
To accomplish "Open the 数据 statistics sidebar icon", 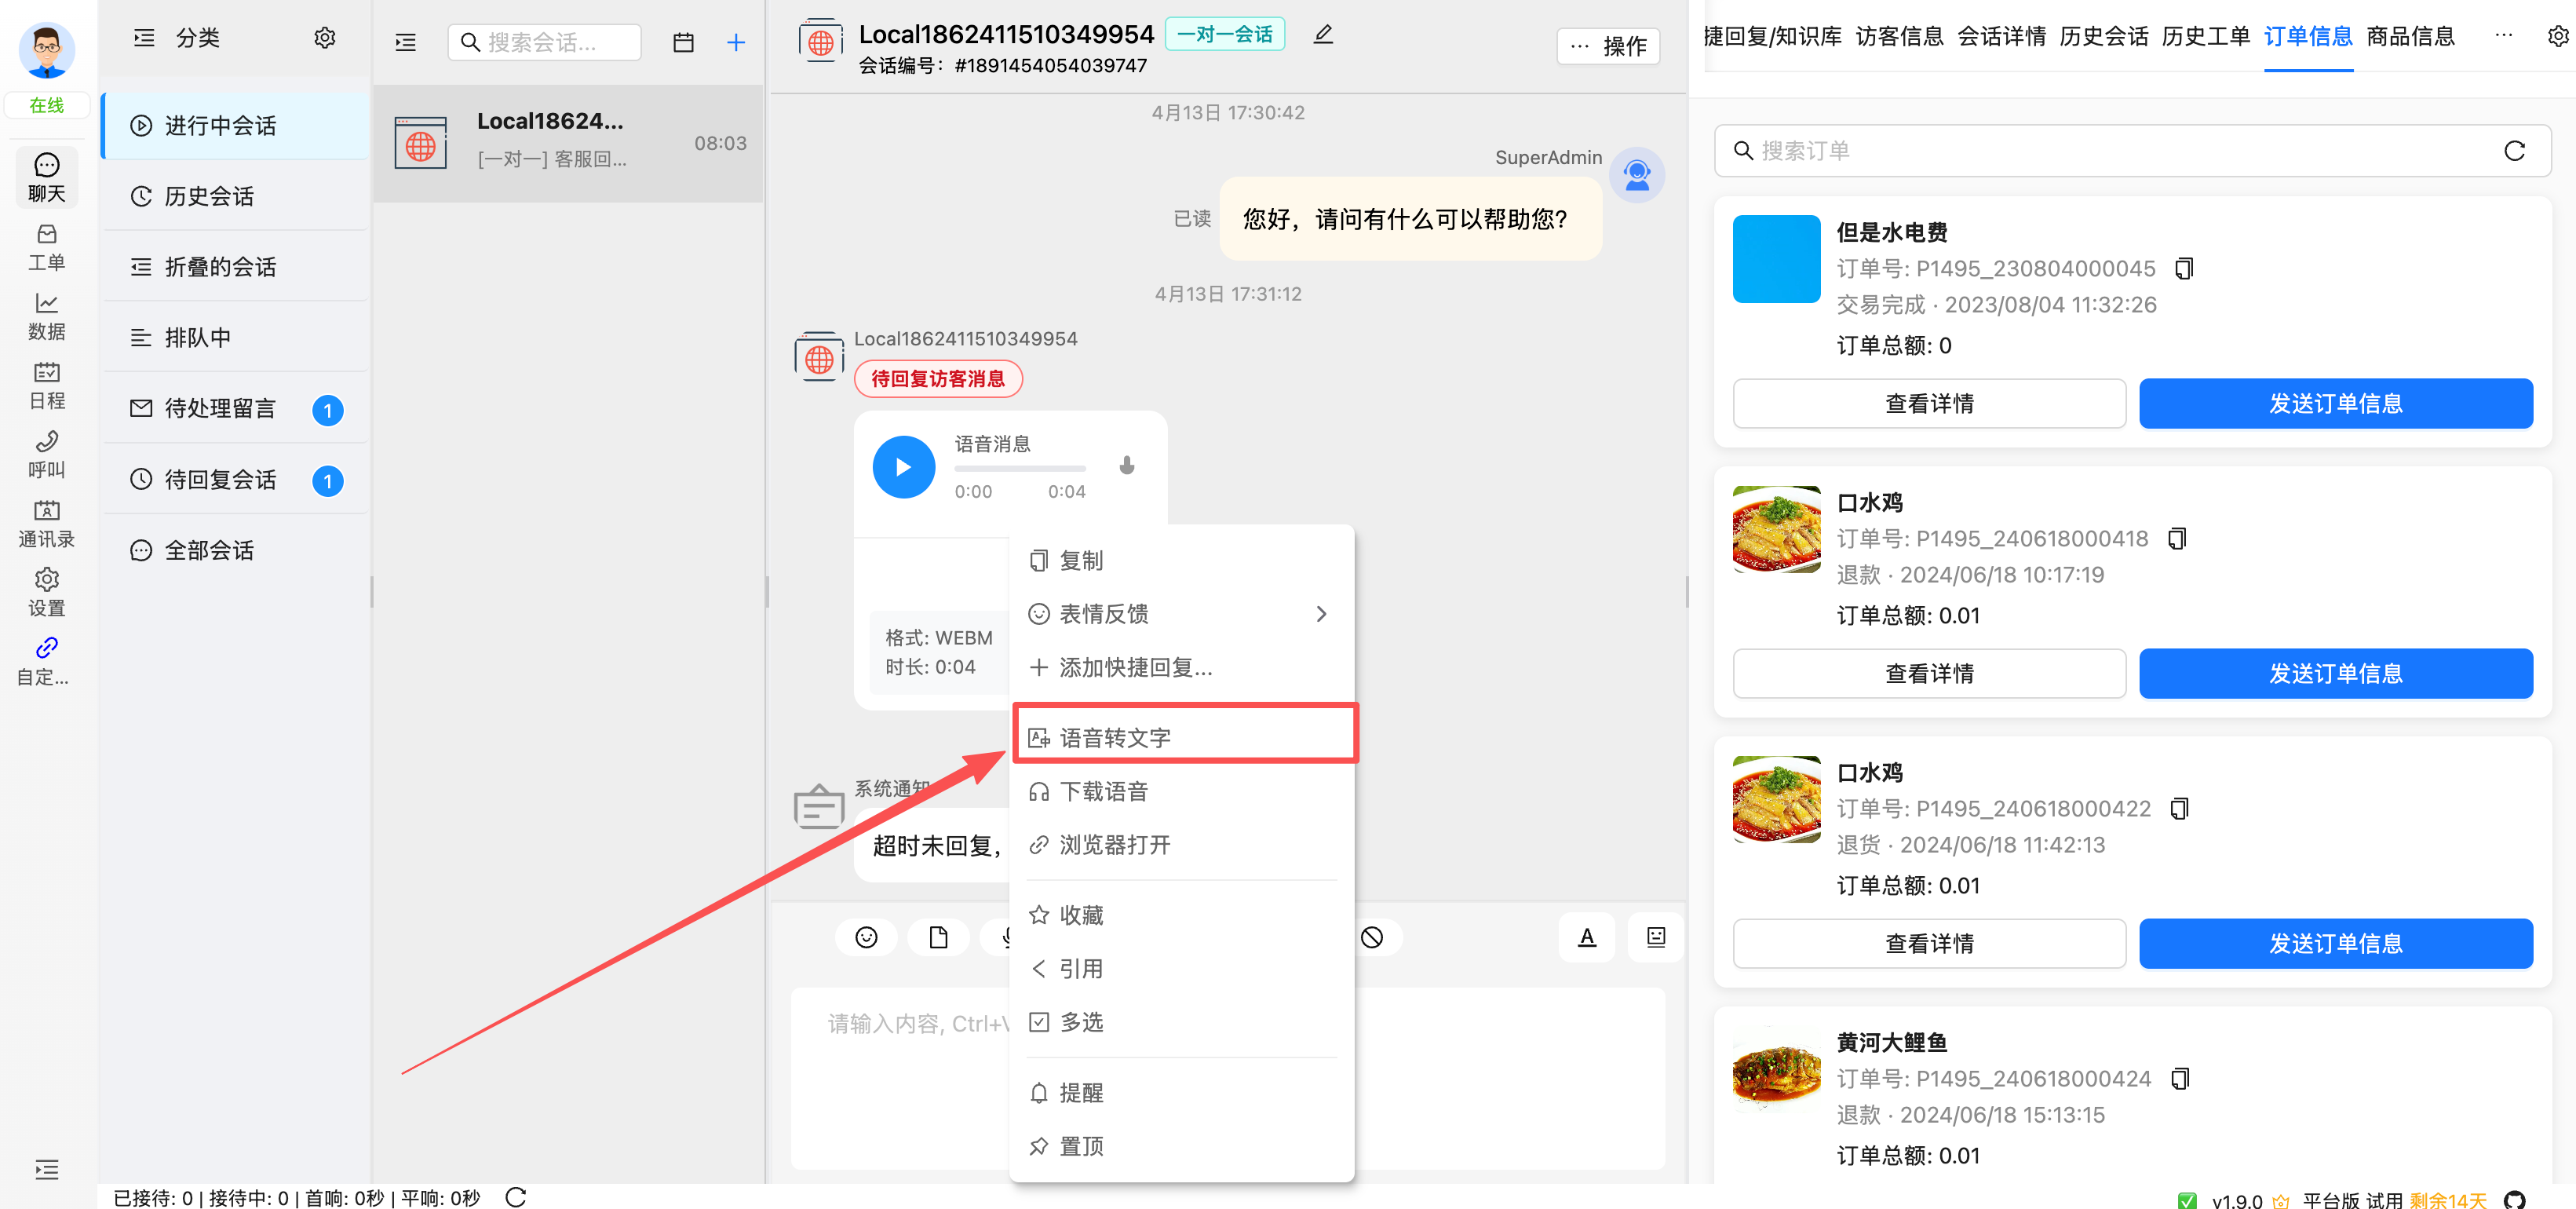I will click(46, 316).
